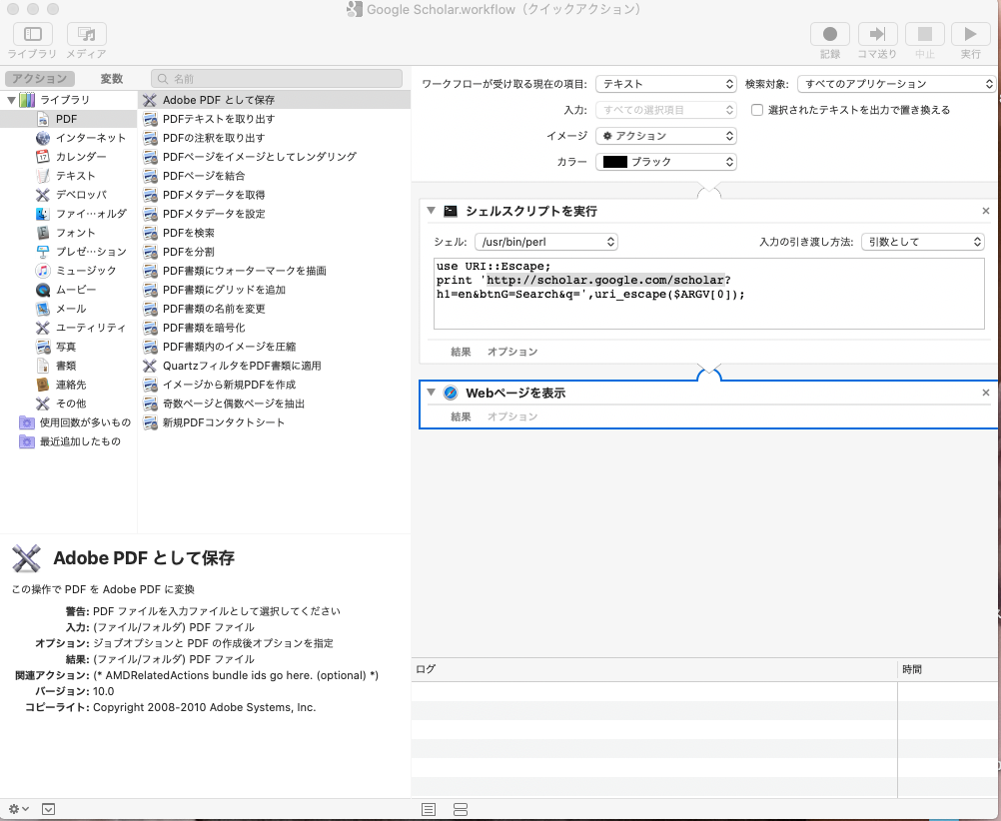The height and width of the screenshot is (821, 1001).
Task: Click the 中止 stop button
Action: [924, 34]
